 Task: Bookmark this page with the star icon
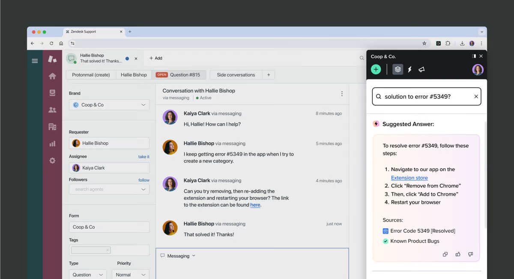coord(424,43)
